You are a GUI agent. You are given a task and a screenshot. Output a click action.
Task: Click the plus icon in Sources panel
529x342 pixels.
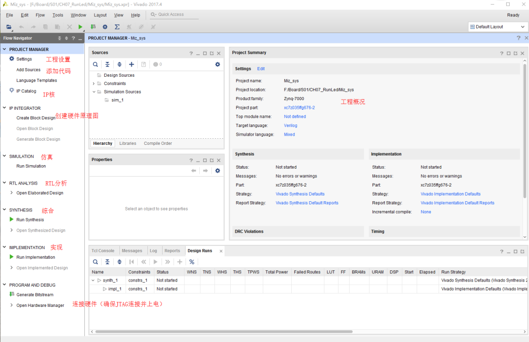132,65
